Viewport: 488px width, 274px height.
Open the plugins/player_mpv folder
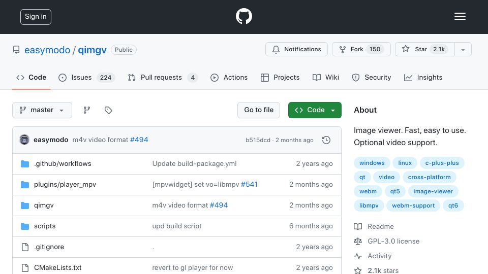(x=65, y=185)
